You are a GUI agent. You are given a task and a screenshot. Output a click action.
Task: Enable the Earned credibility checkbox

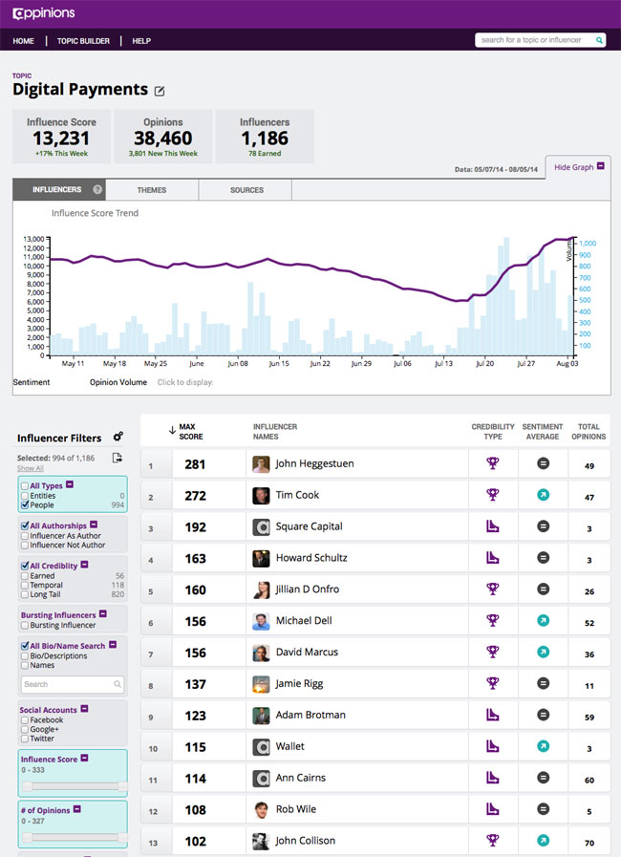25,576
